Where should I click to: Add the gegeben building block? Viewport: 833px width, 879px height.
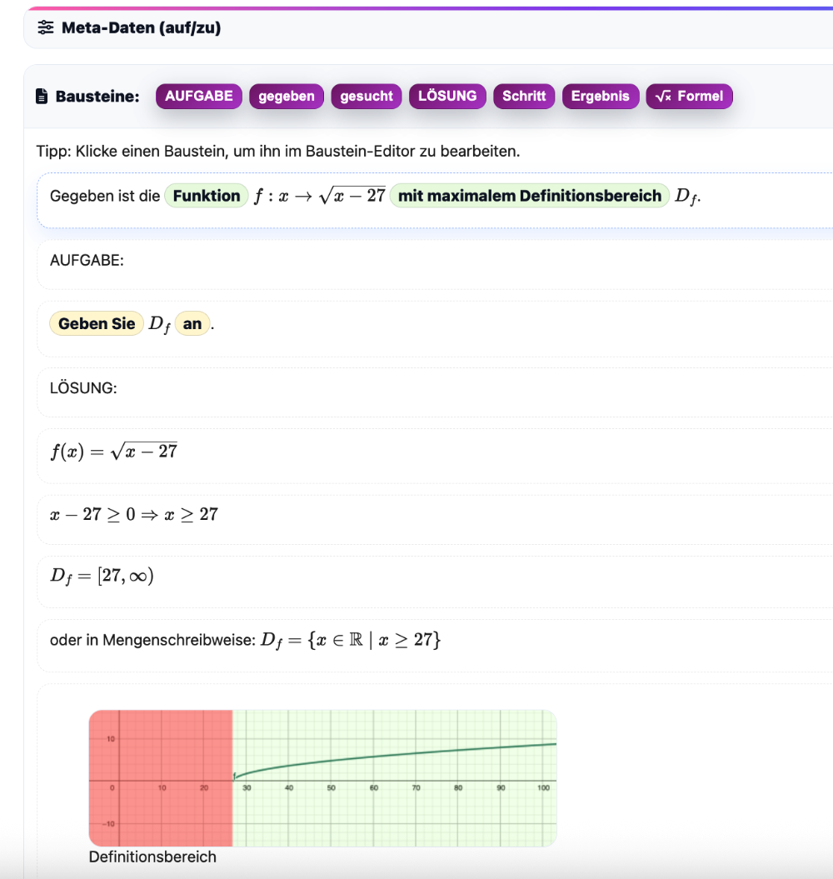point(287,96)
